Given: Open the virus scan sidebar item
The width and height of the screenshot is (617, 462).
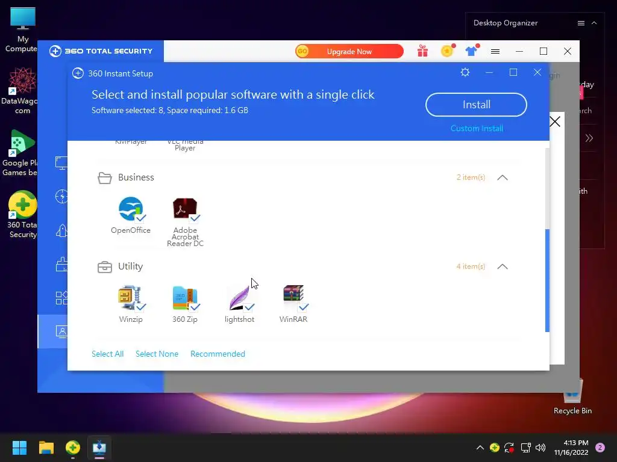Looking at the screenshot, I should click(61, 197).
